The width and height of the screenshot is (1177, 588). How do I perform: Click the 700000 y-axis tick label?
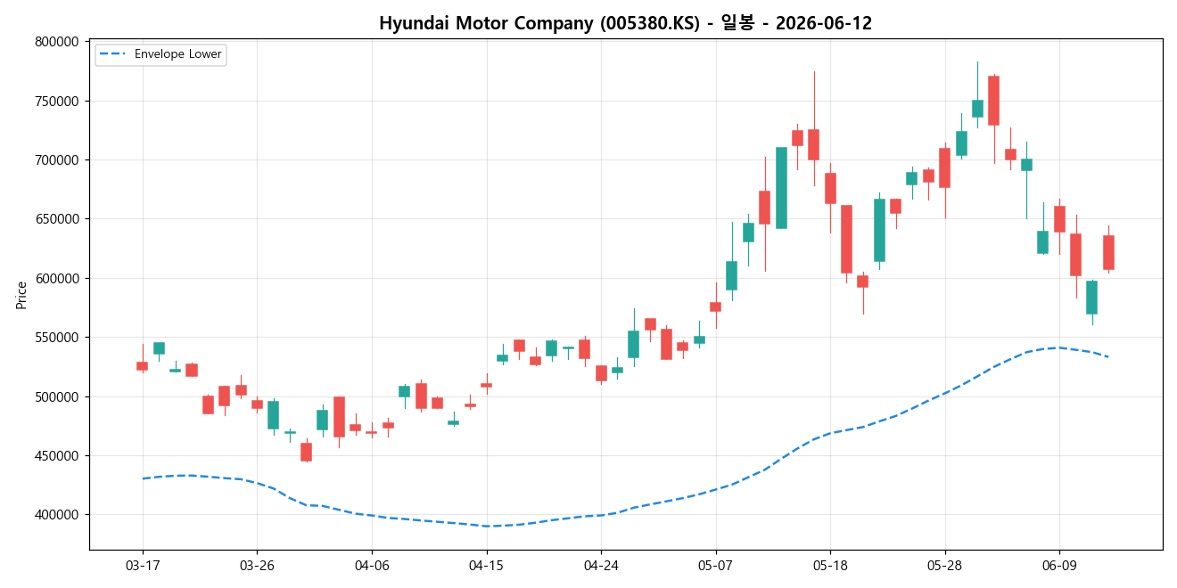click(56, 160)
